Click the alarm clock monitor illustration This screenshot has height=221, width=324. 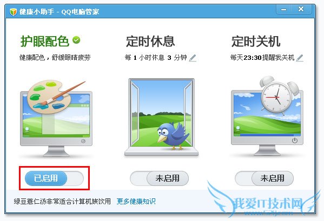(x=267, y=116)
